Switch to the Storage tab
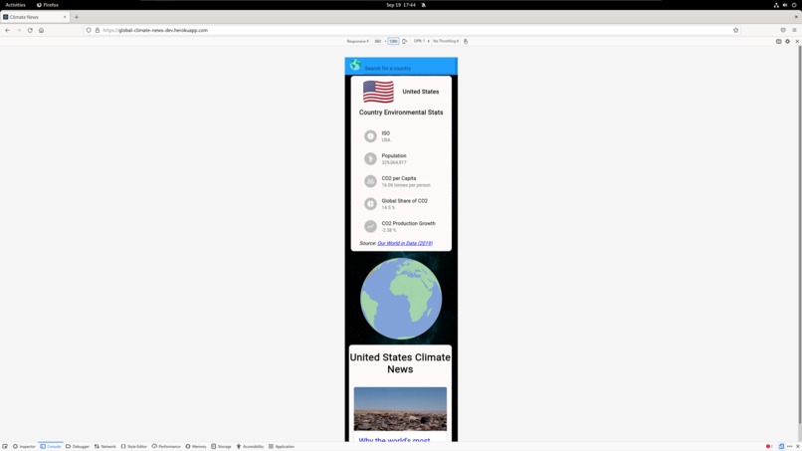The image size is (802, 451). pyautogui.click(x=222, y=446)
